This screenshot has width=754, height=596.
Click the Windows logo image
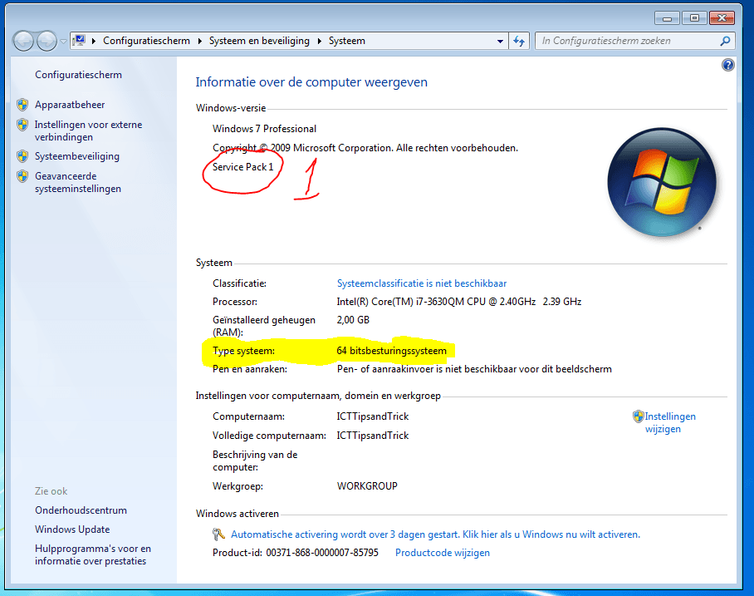(662, 182)
